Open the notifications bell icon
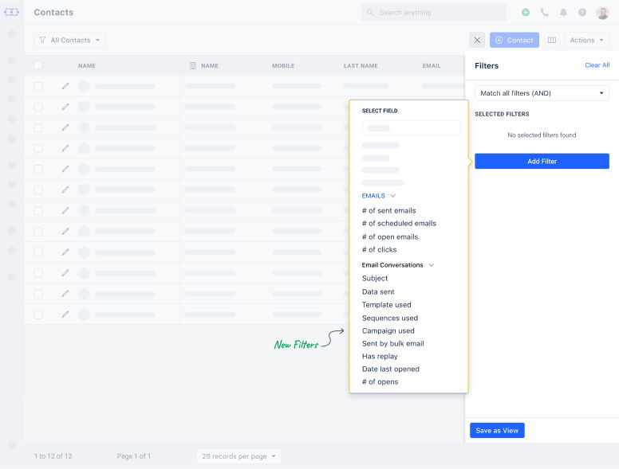The width and height of the screenshot is (619, 469). point(564,13)
